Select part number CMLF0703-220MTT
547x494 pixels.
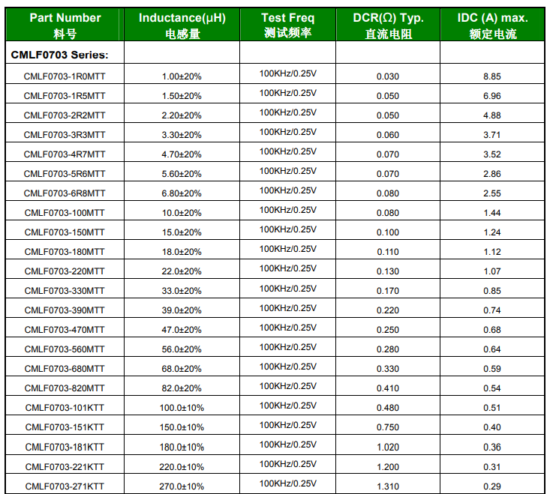tap(65, 271)
